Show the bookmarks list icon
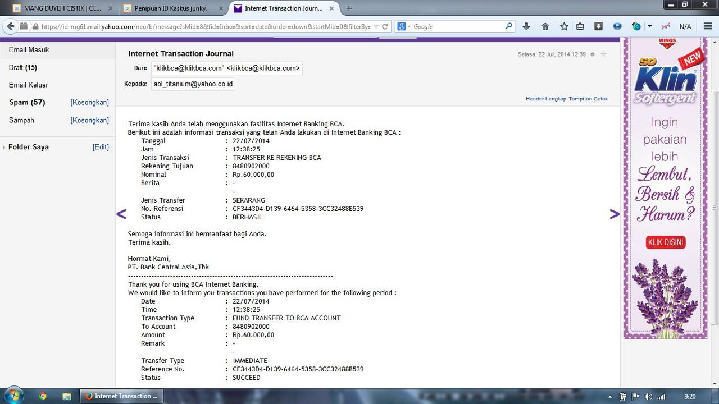Screen dimensions: 719x404 (x=580, y=26)
